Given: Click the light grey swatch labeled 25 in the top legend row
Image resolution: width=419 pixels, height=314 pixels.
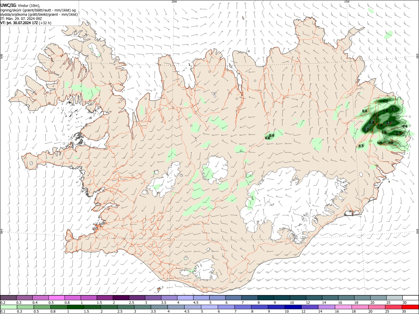Looking at the screenshot, I should coord(394,298).
